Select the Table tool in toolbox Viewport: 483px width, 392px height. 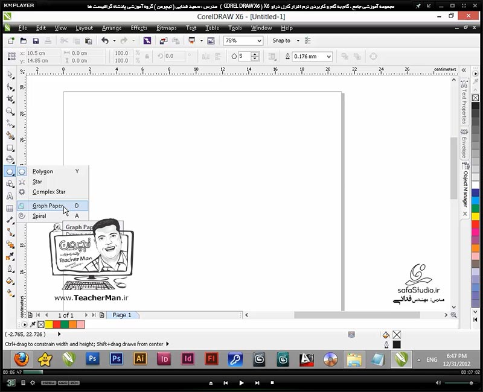click(10, 208)
